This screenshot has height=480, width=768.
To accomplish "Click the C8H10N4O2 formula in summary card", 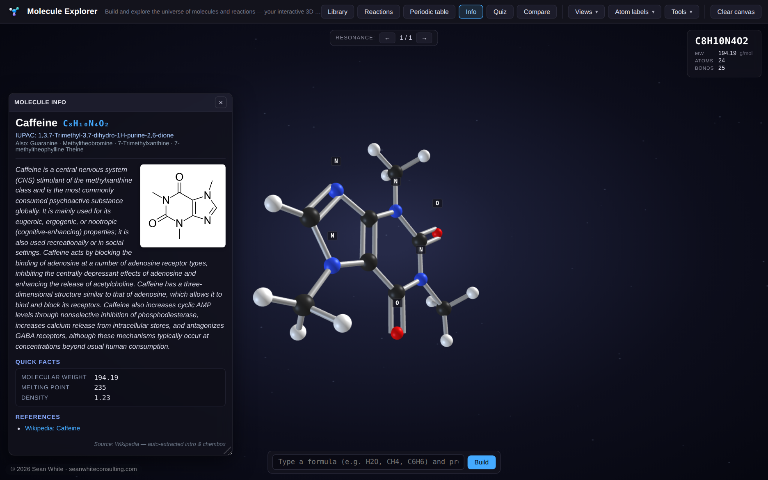I will pos(721,41).
